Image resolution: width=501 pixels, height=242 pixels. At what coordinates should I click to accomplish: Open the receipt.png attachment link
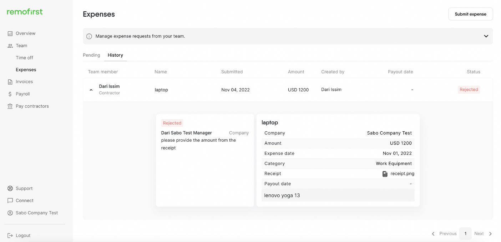[402, 174]
